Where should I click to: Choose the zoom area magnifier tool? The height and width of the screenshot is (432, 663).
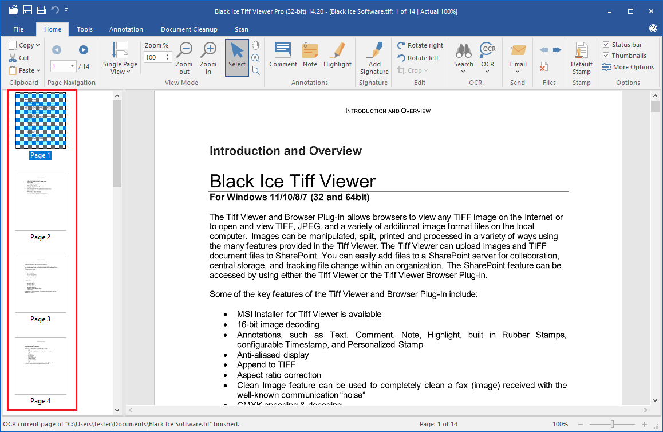pos(255,70)
